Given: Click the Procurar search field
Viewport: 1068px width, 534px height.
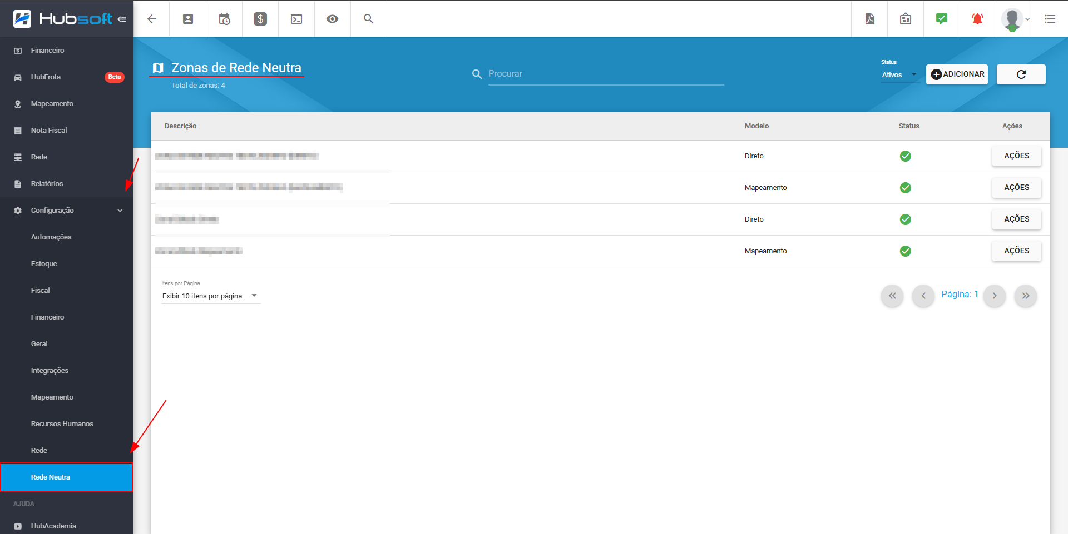Looking at the screenshot, I should pyautogui.click(x=606, y=74).
